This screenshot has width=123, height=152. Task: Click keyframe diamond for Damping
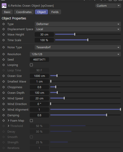(x=4, y=115)
